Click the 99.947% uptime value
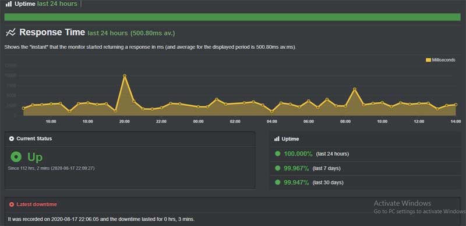This screenshot has height=226, width=466. 296,182
